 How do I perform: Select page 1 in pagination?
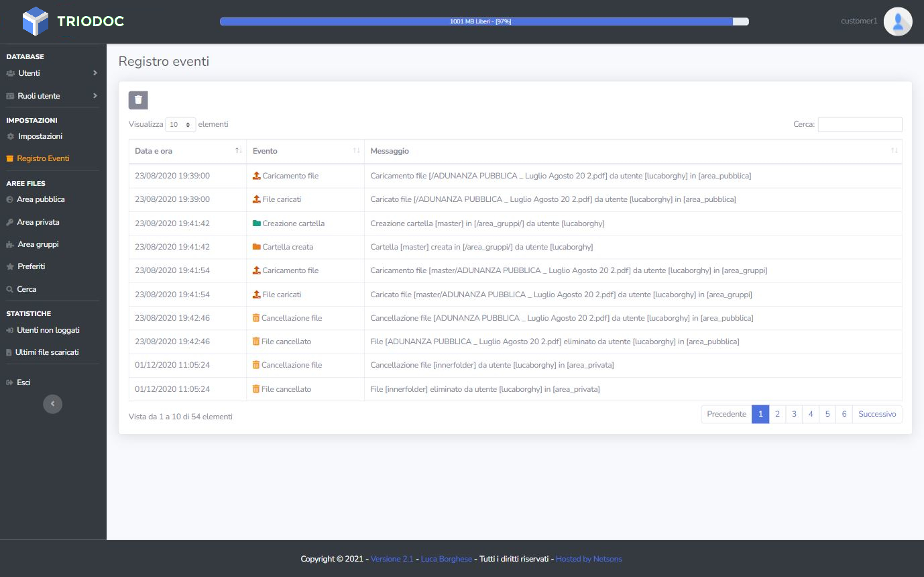click(760, 414)
